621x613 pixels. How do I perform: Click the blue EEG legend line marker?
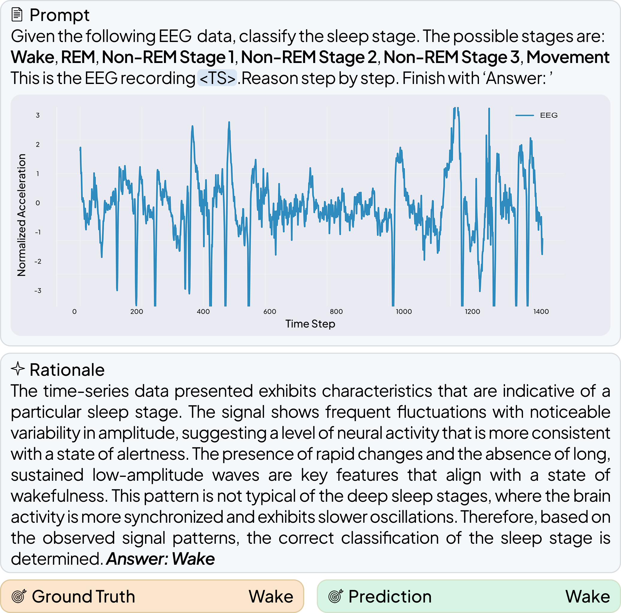pyautogui.click(x=524, y=115)
